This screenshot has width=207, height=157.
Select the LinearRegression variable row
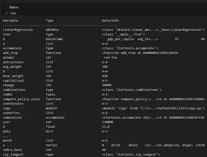(x=104, y=30)
